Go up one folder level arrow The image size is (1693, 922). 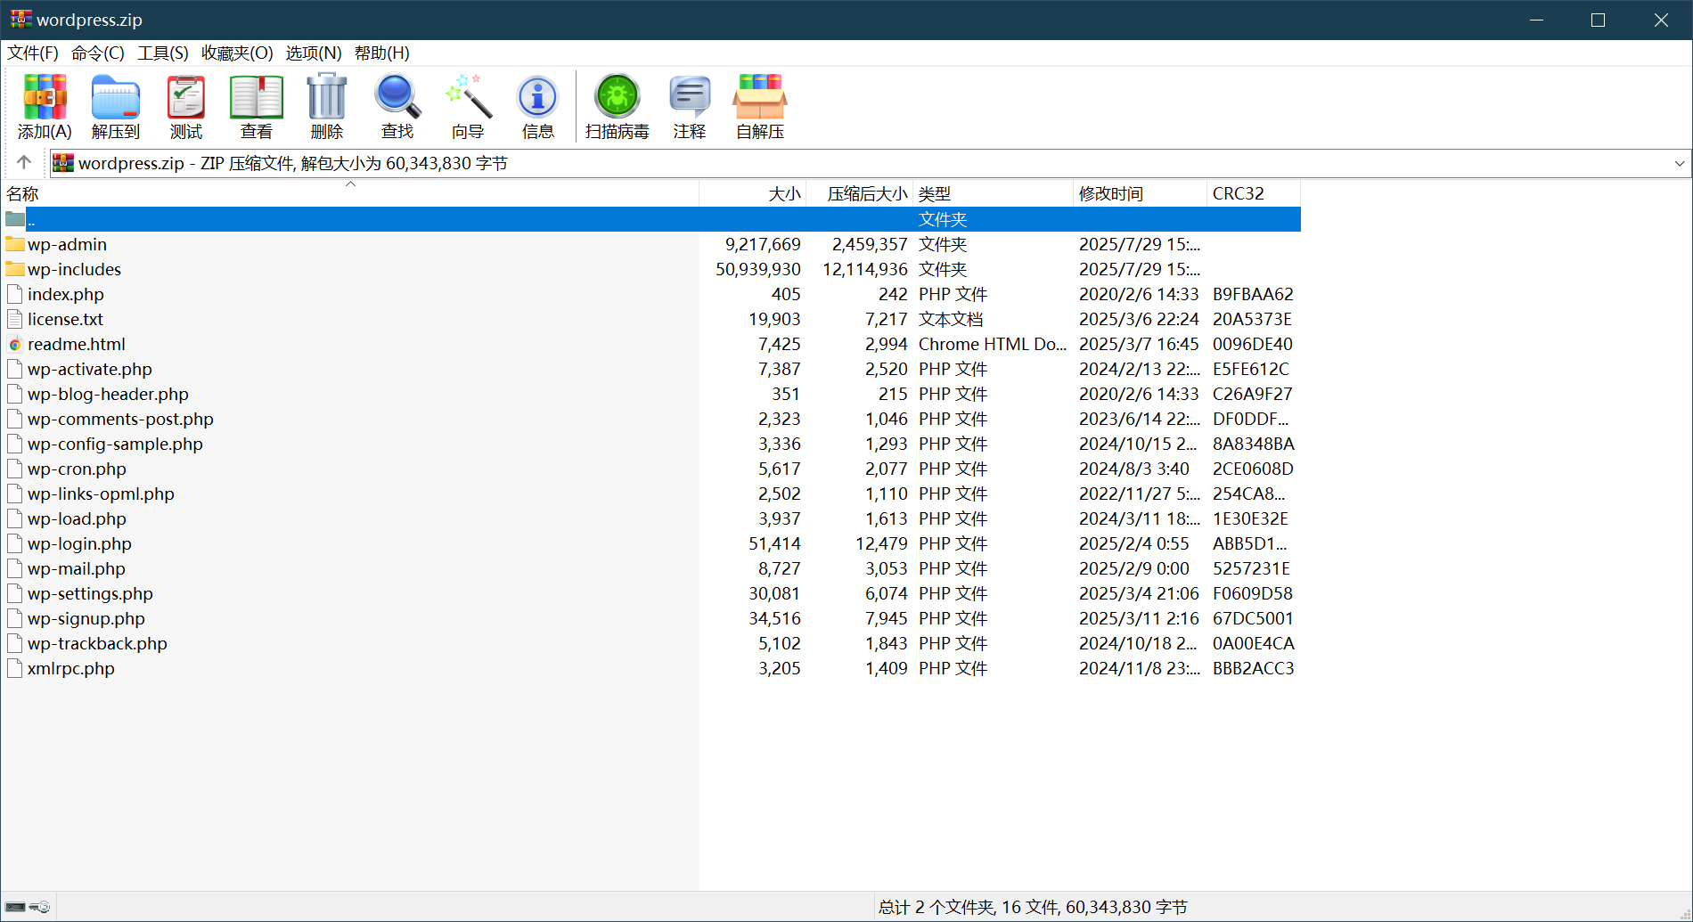point(24,162)
